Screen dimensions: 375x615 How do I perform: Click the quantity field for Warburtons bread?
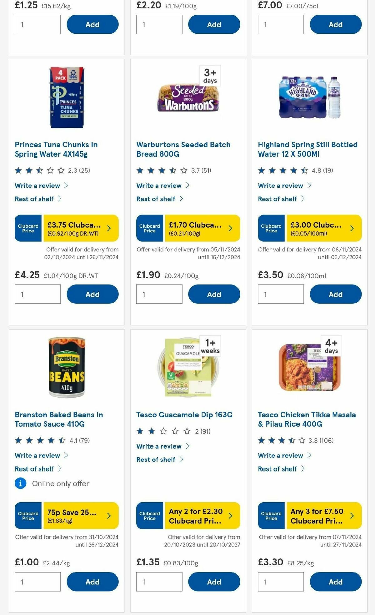159,294
